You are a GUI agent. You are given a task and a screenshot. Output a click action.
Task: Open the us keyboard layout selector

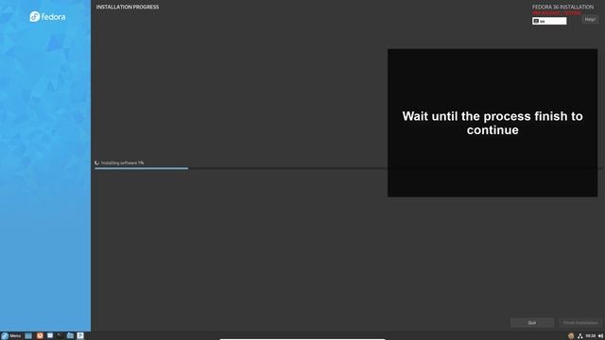coord(549,21)
